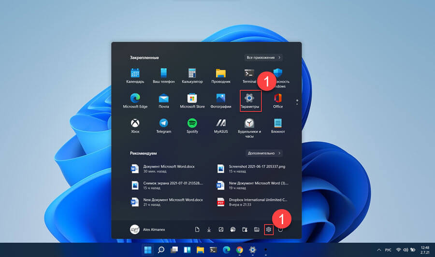Open the Фотографии app
The image size is (435, 257).
(x=221, y=100)
